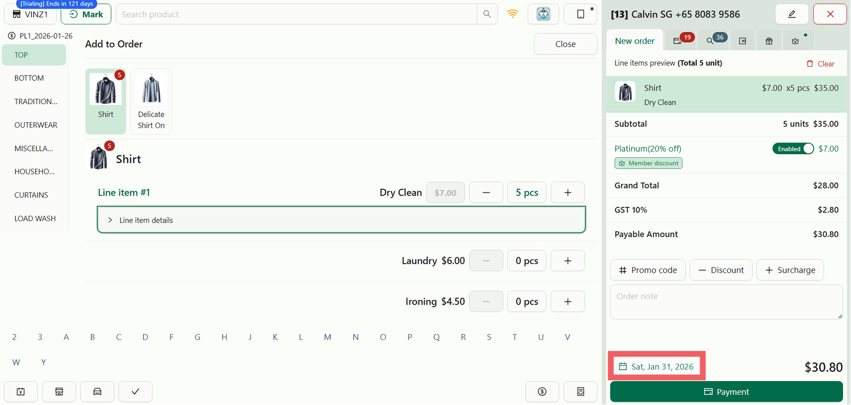Increase Ironing quantity with plus

(568, 301)
